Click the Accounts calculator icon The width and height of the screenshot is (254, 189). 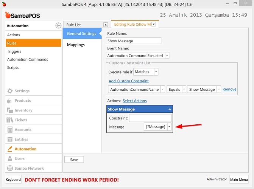(x=10, y=130)
